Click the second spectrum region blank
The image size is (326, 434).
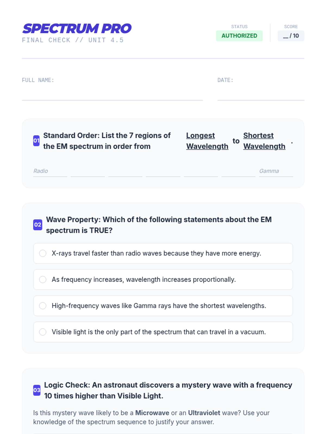point(88,171)
